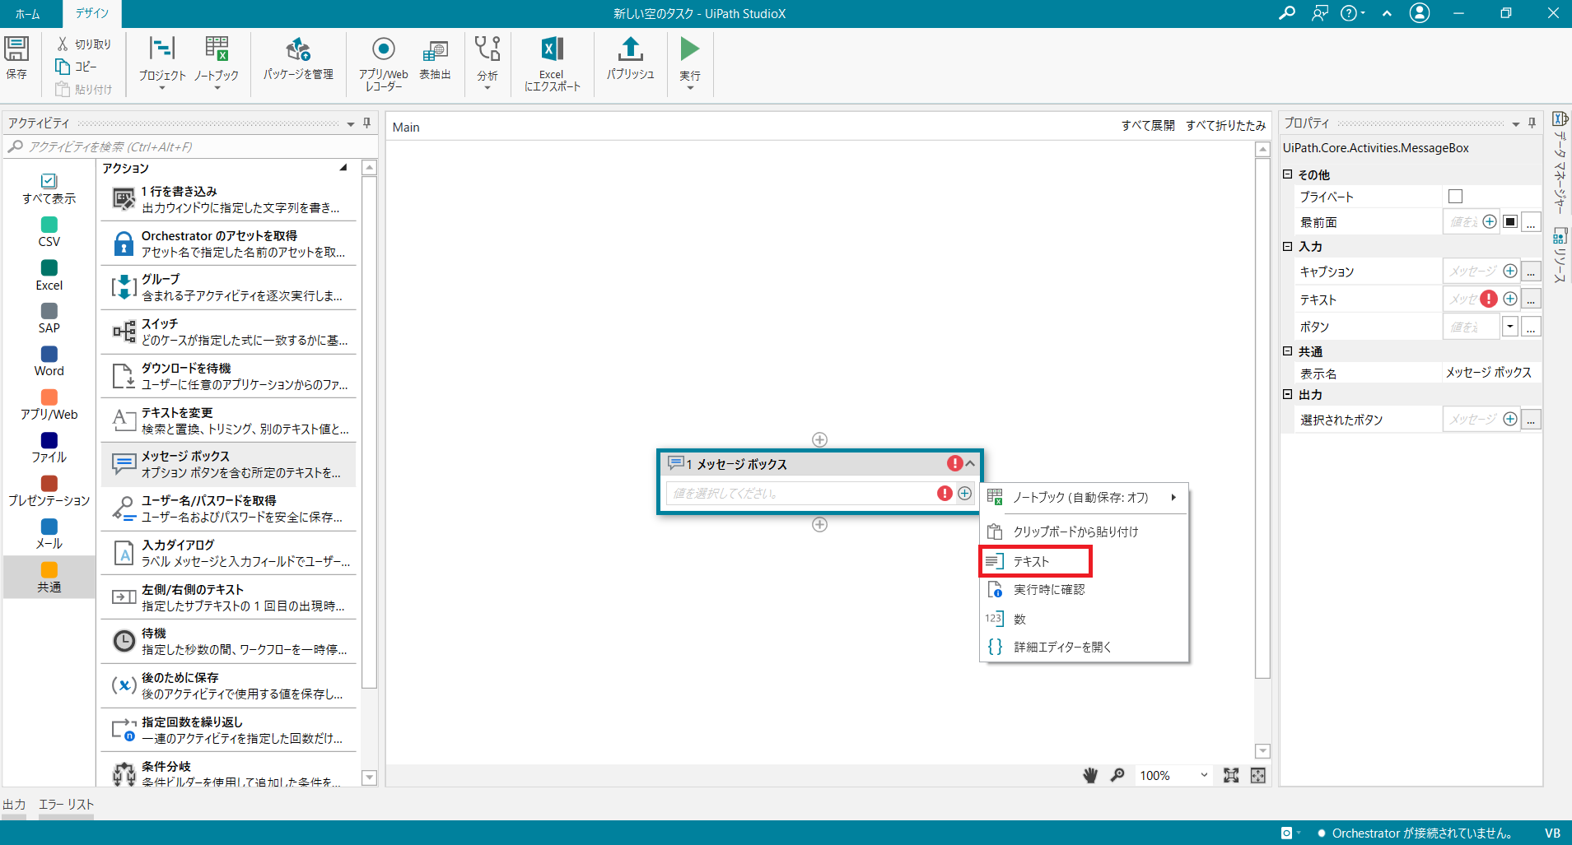Switch to the Home (ホーム) tab
This screenshot has width=1572, height=845.
click(27, 14)
